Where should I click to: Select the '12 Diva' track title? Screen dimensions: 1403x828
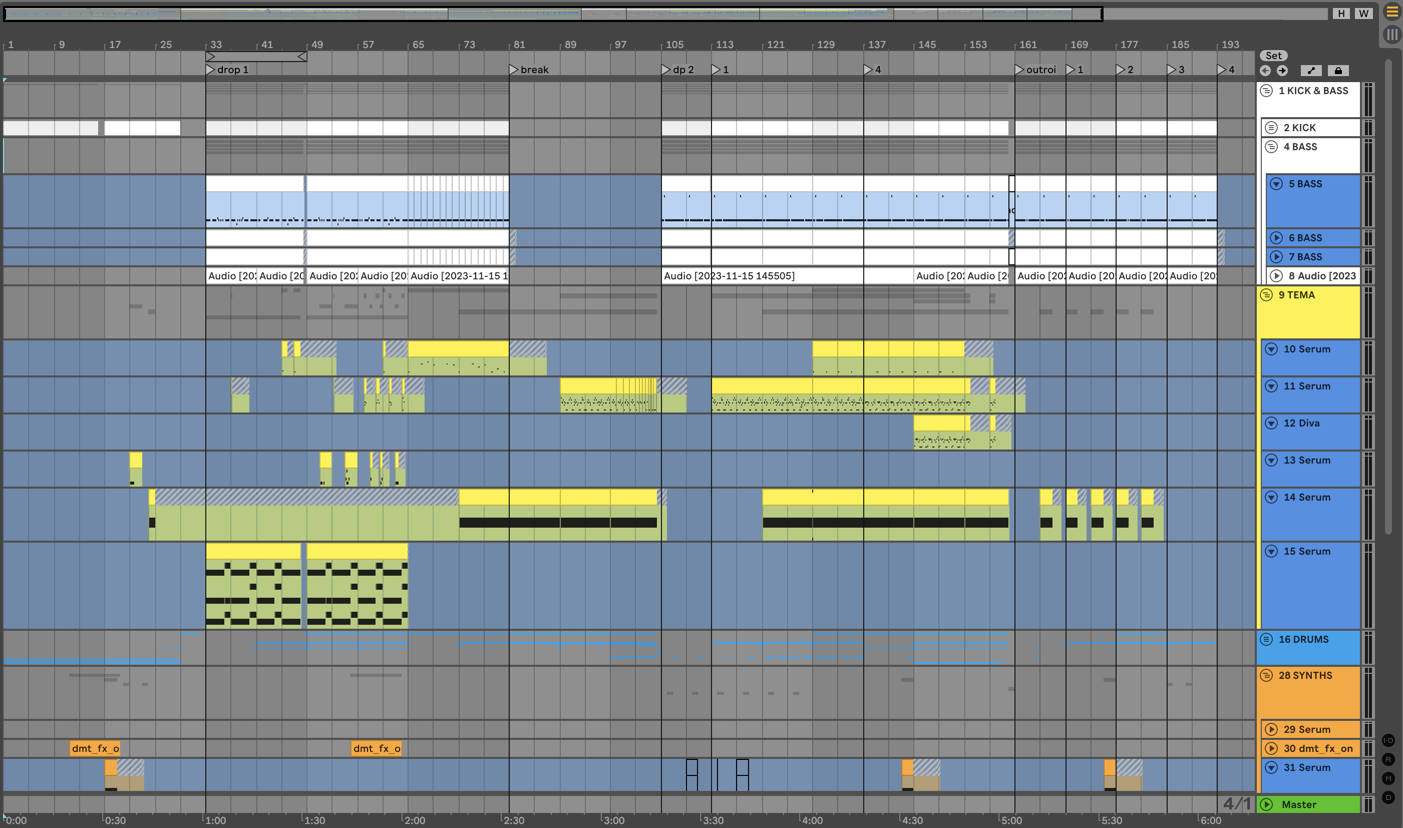coord(1301,423)
